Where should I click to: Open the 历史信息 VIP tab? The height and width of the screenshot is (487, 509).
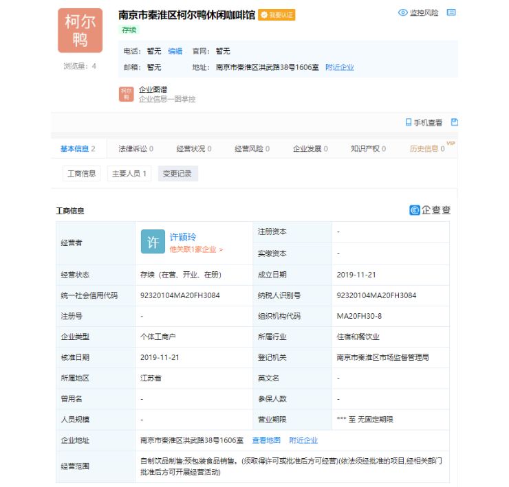(427, 149)
